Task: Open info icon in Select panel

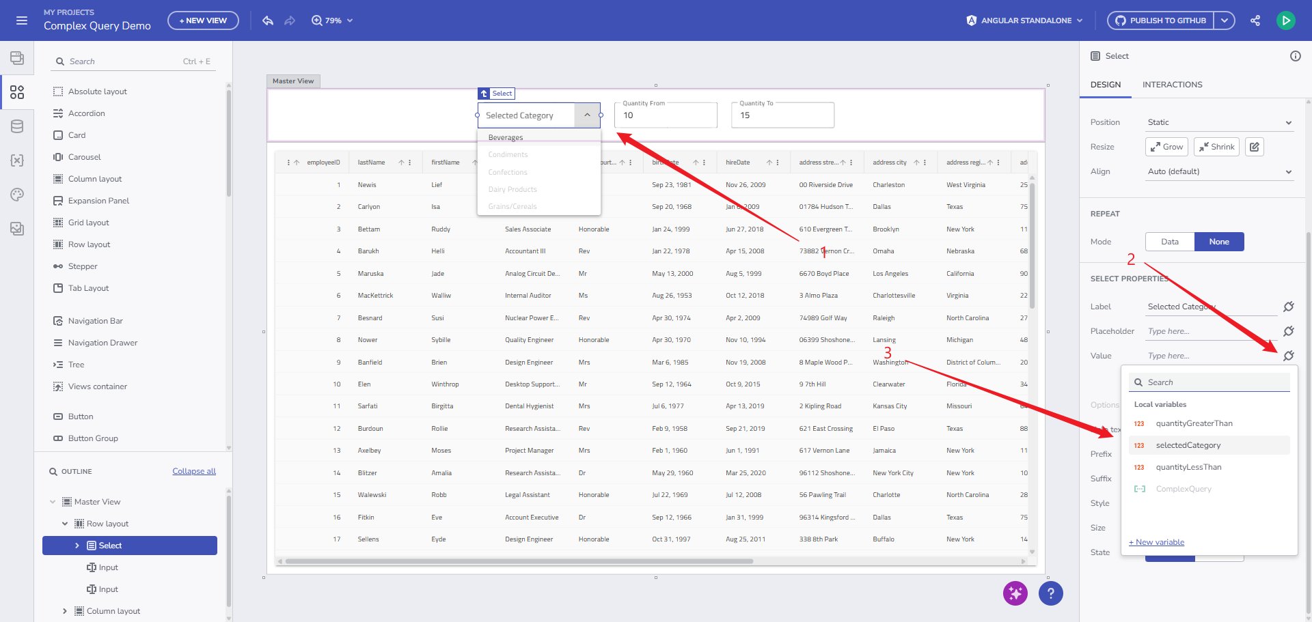Action: tap(1295, 56)
